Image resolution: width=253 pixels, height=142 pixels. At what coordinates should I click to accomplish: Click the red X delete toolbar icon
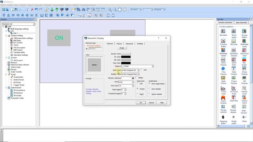click(32, 9)
